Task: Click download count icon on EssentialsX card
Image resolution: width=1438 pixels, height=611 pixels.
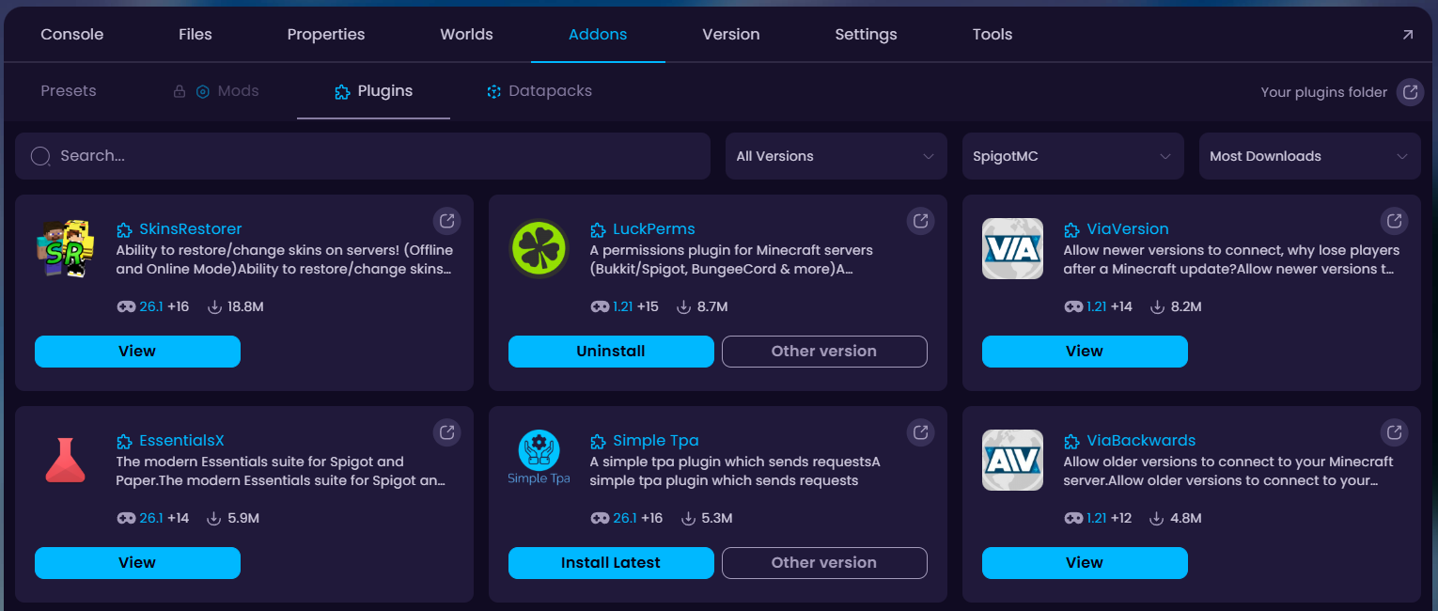Action: pyautogui.click(x=213, y=518)
